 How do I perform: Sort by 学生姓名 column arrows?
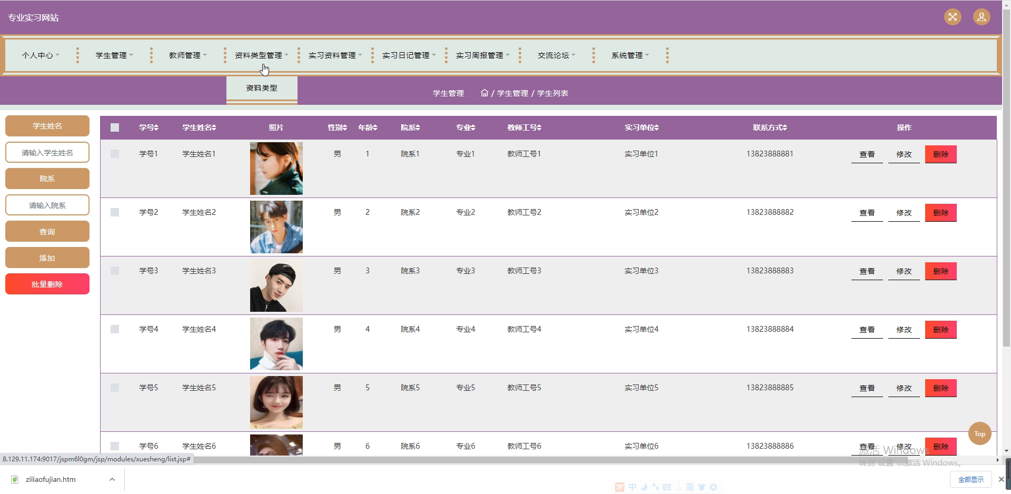214,127
